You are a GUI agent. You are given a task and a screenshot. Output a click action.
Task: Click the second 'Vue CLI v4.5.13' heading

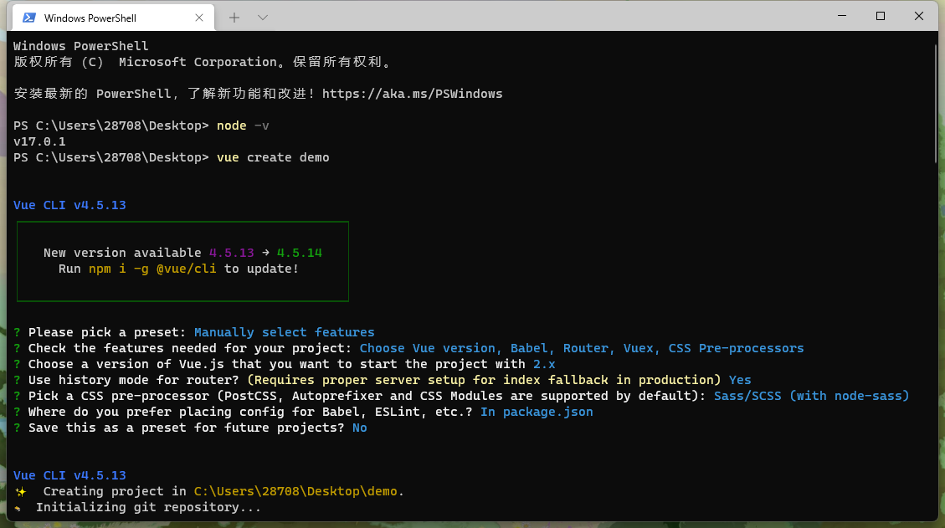pyautogui.click(x=70, y=475)
